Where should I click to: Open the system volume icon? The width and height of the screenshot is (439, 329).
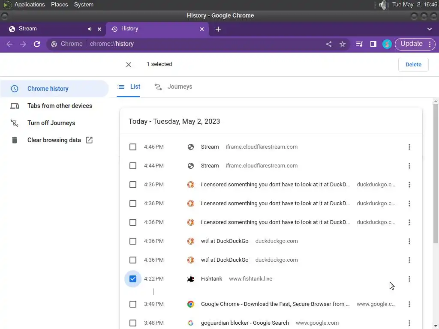(x=383, y=5)
